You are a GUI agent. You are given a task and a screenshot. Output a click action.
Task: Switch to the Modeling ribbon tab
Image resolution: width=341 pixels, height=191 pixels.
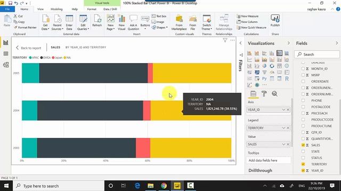pos(56,9)
